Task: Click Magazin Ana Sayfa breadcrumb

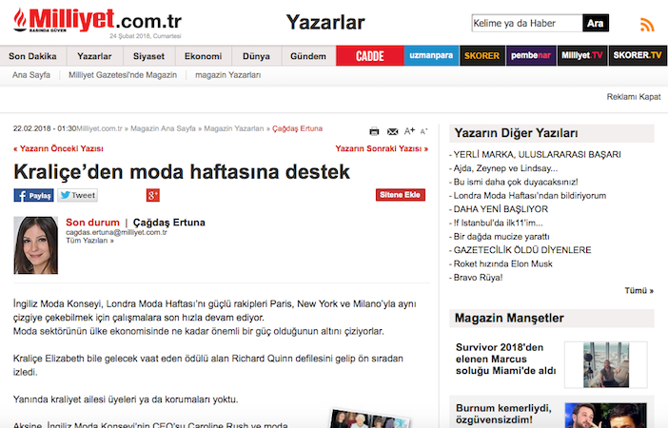Action: coord(163,128)
